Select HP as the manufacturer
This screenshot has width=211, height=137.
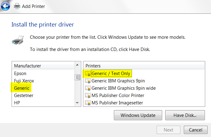(17, 103)
